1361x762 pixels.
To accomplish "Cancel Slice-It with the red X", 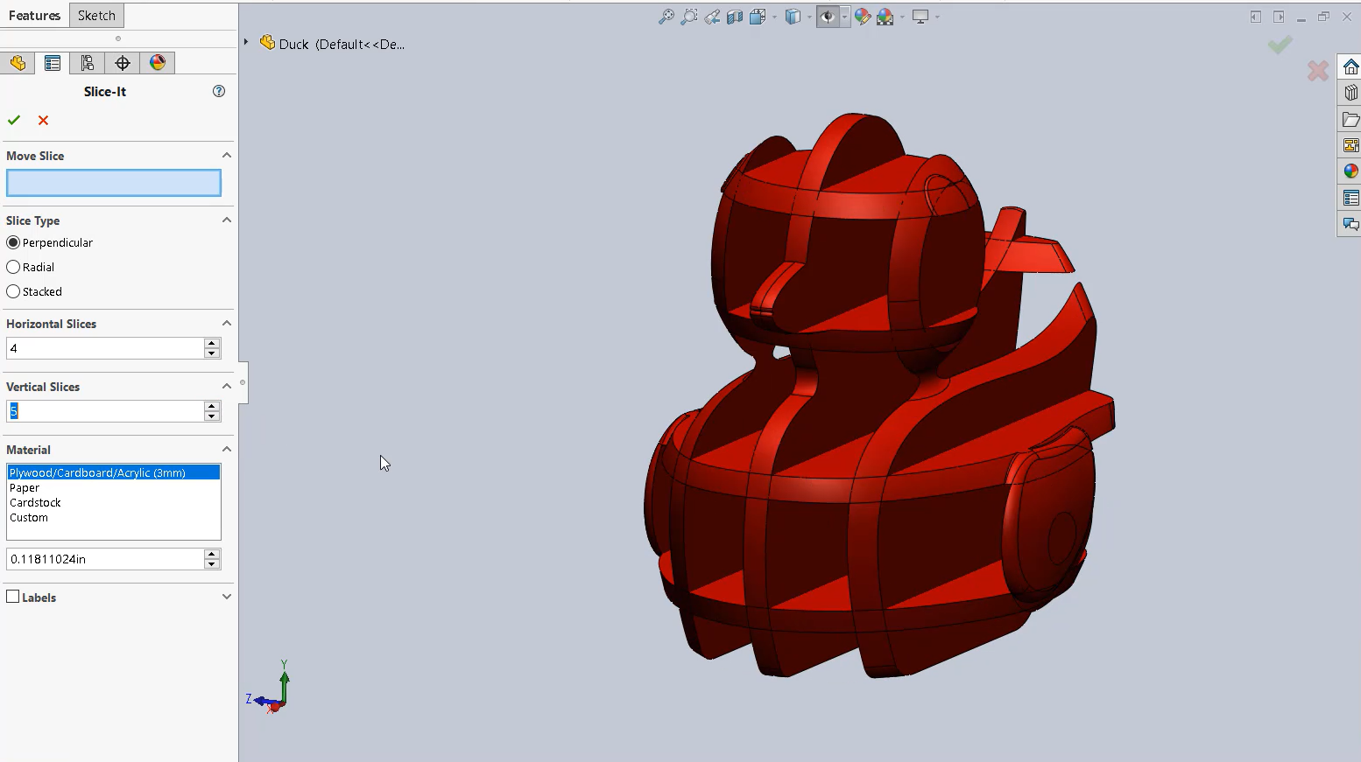I will [43, 120].
